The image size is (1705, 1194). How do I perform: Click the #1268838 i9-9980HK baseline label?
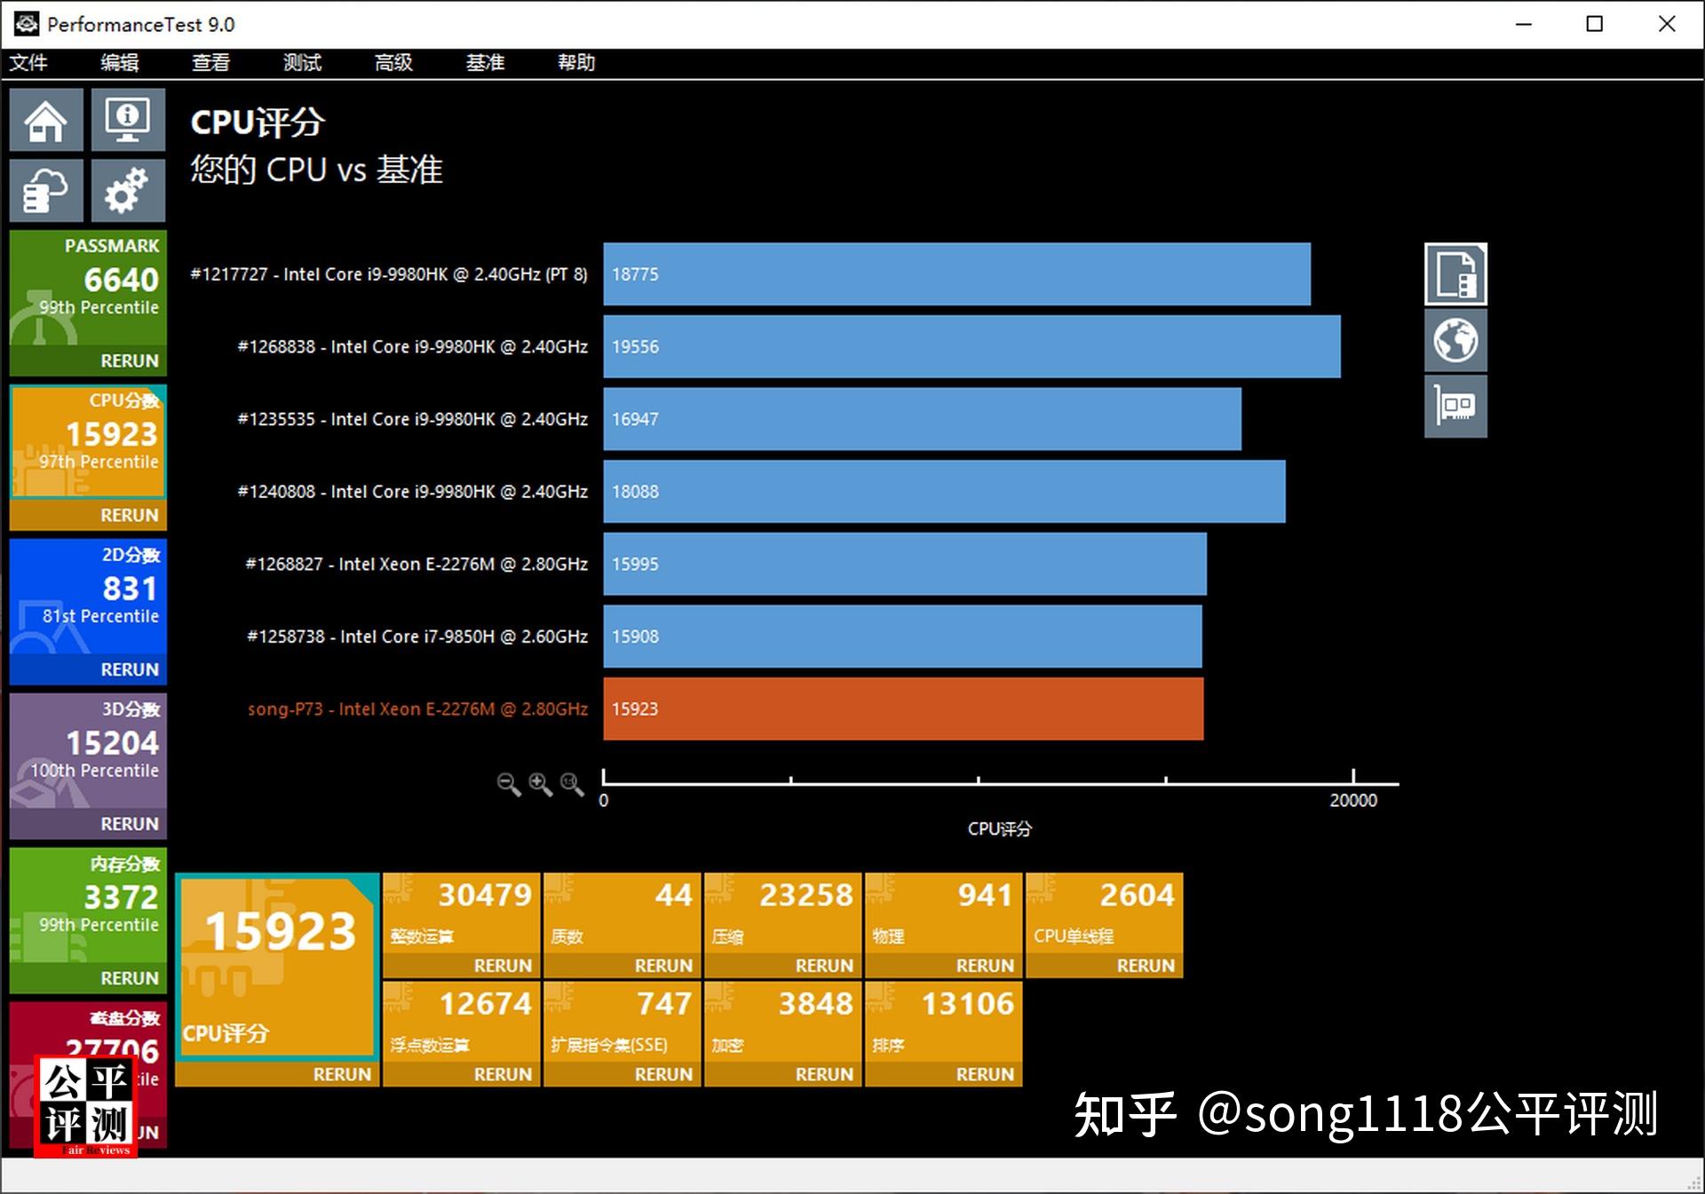413,346
